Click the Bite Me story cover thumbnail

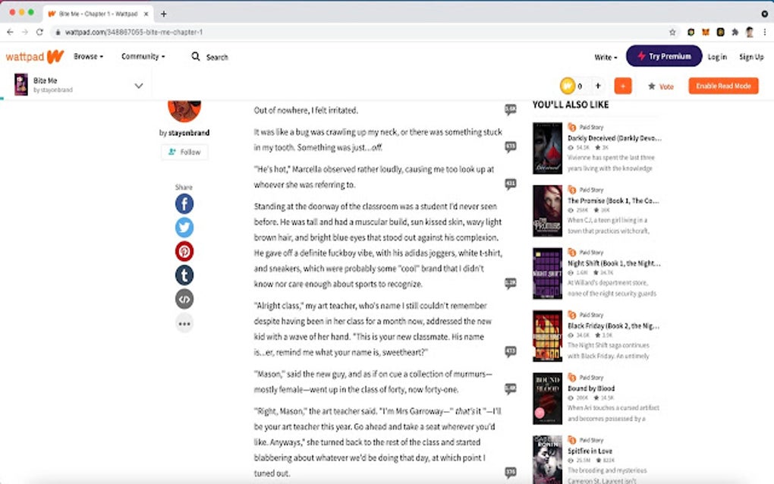20,84
